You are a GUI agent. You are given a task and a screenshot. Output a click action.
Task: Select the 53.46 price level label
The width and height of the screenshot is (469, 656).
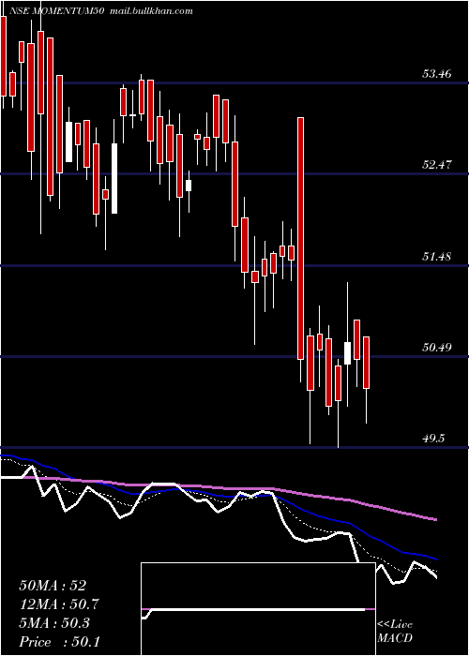click(437, 74)
